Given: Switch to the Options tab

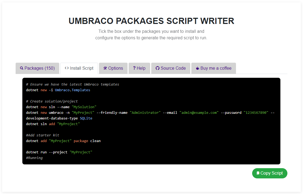Looking at the screenshot, I should 113,68.
